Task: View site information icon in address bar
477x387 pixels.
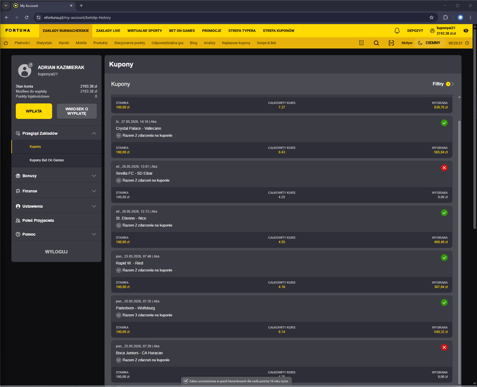Action: coord(39,17)
